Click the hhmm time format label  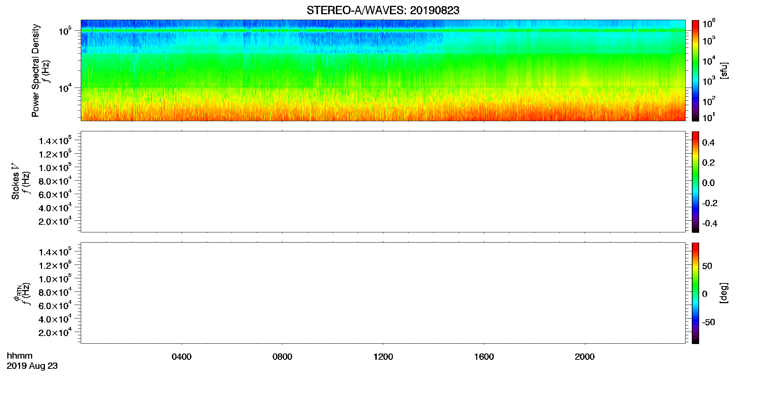[x=20, y=356]
